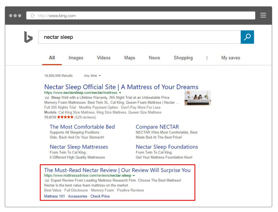Open My saves
Screen dimensions: 278x212
tap(231, 58)
